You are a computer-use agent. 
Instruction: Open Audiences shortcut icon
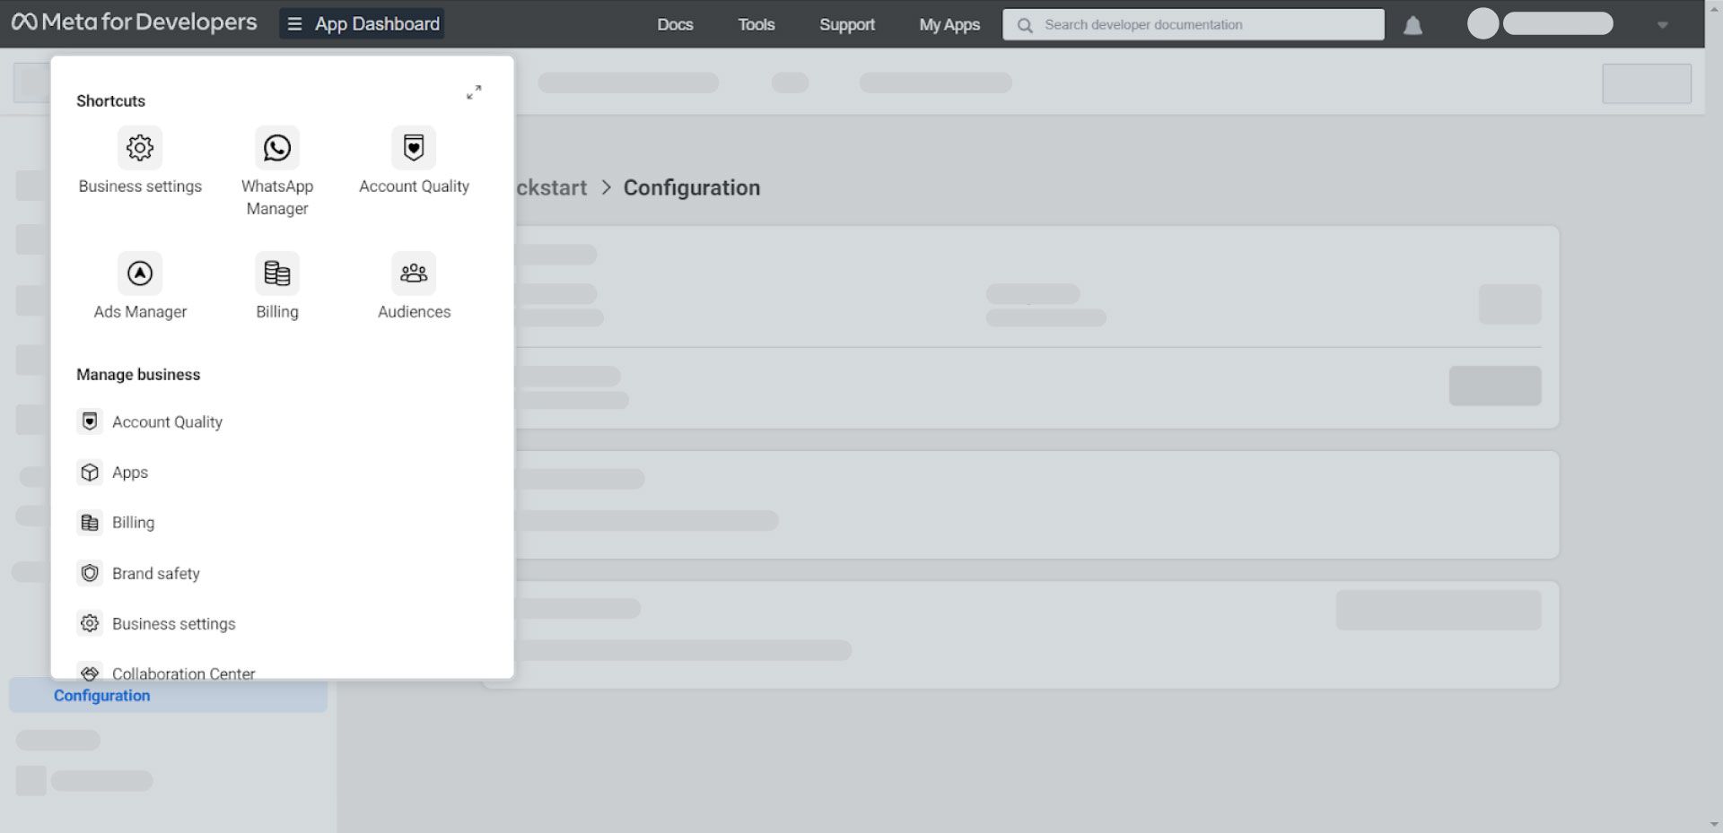pyautogui.click(x=414, y=273)
